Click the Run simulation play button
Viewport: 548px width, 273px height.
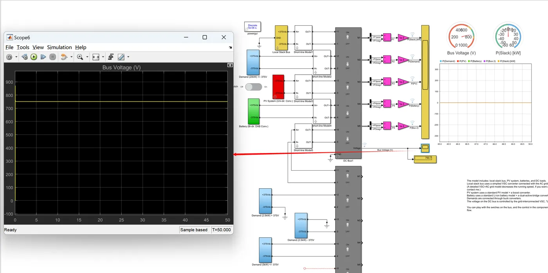tap(34, 57)
